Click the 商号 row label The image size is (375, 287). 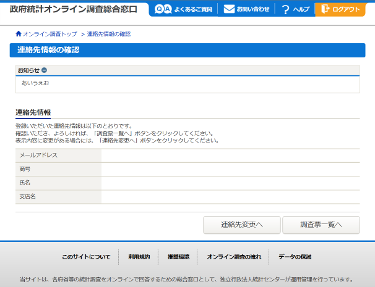pyautogui.click(x=25, y=169)
